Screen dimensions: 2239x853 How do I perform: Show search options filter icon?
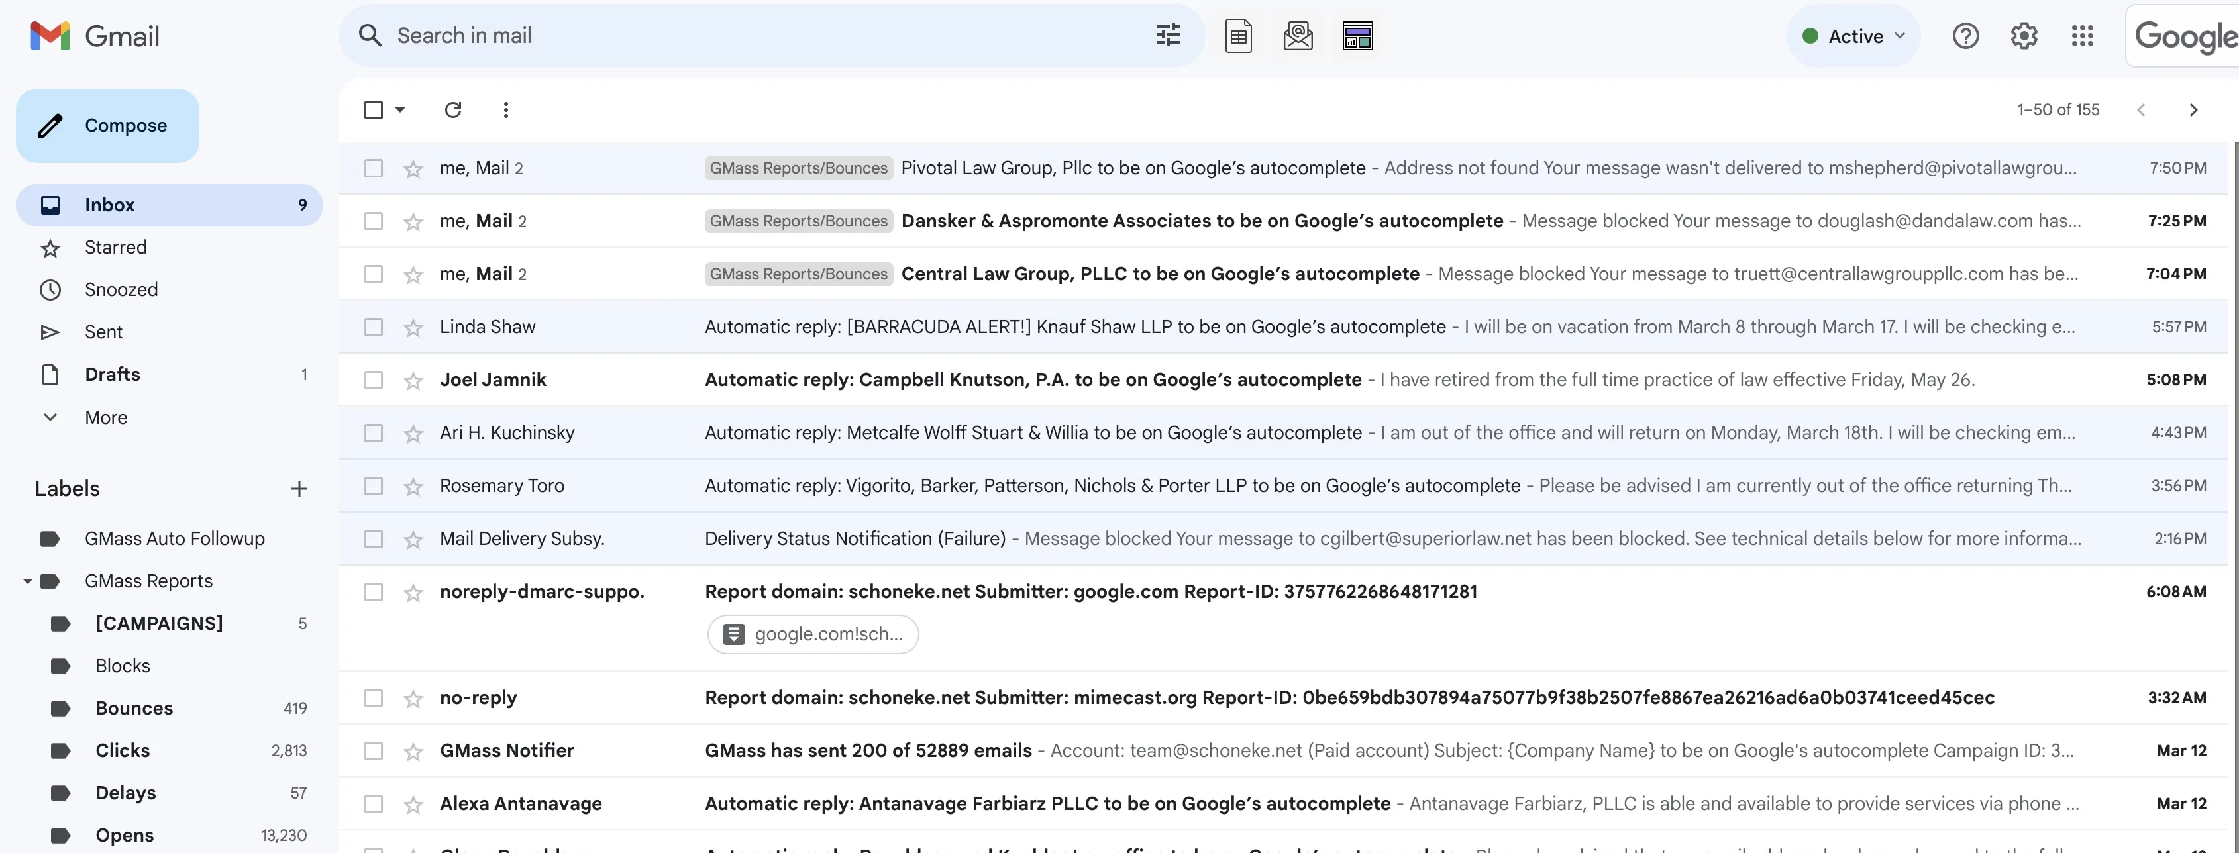(x=1168, y=36)
